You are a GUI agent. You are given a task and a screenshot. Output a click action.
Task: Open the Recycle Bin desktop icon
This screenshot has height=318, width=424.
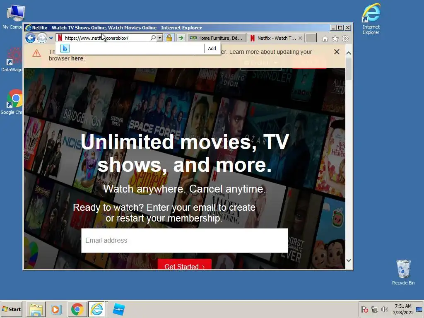pos(403,272)
